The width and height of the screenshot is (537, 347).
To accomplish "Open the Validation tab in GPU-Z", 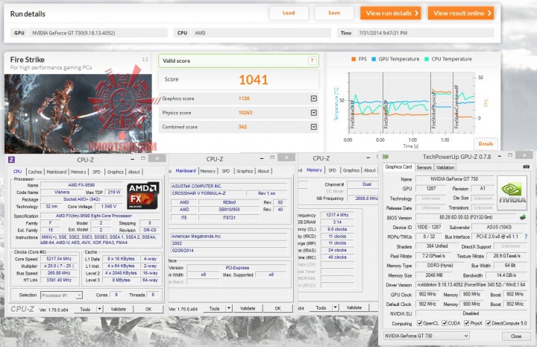I will pyautogui.click(x=445, y=167).
